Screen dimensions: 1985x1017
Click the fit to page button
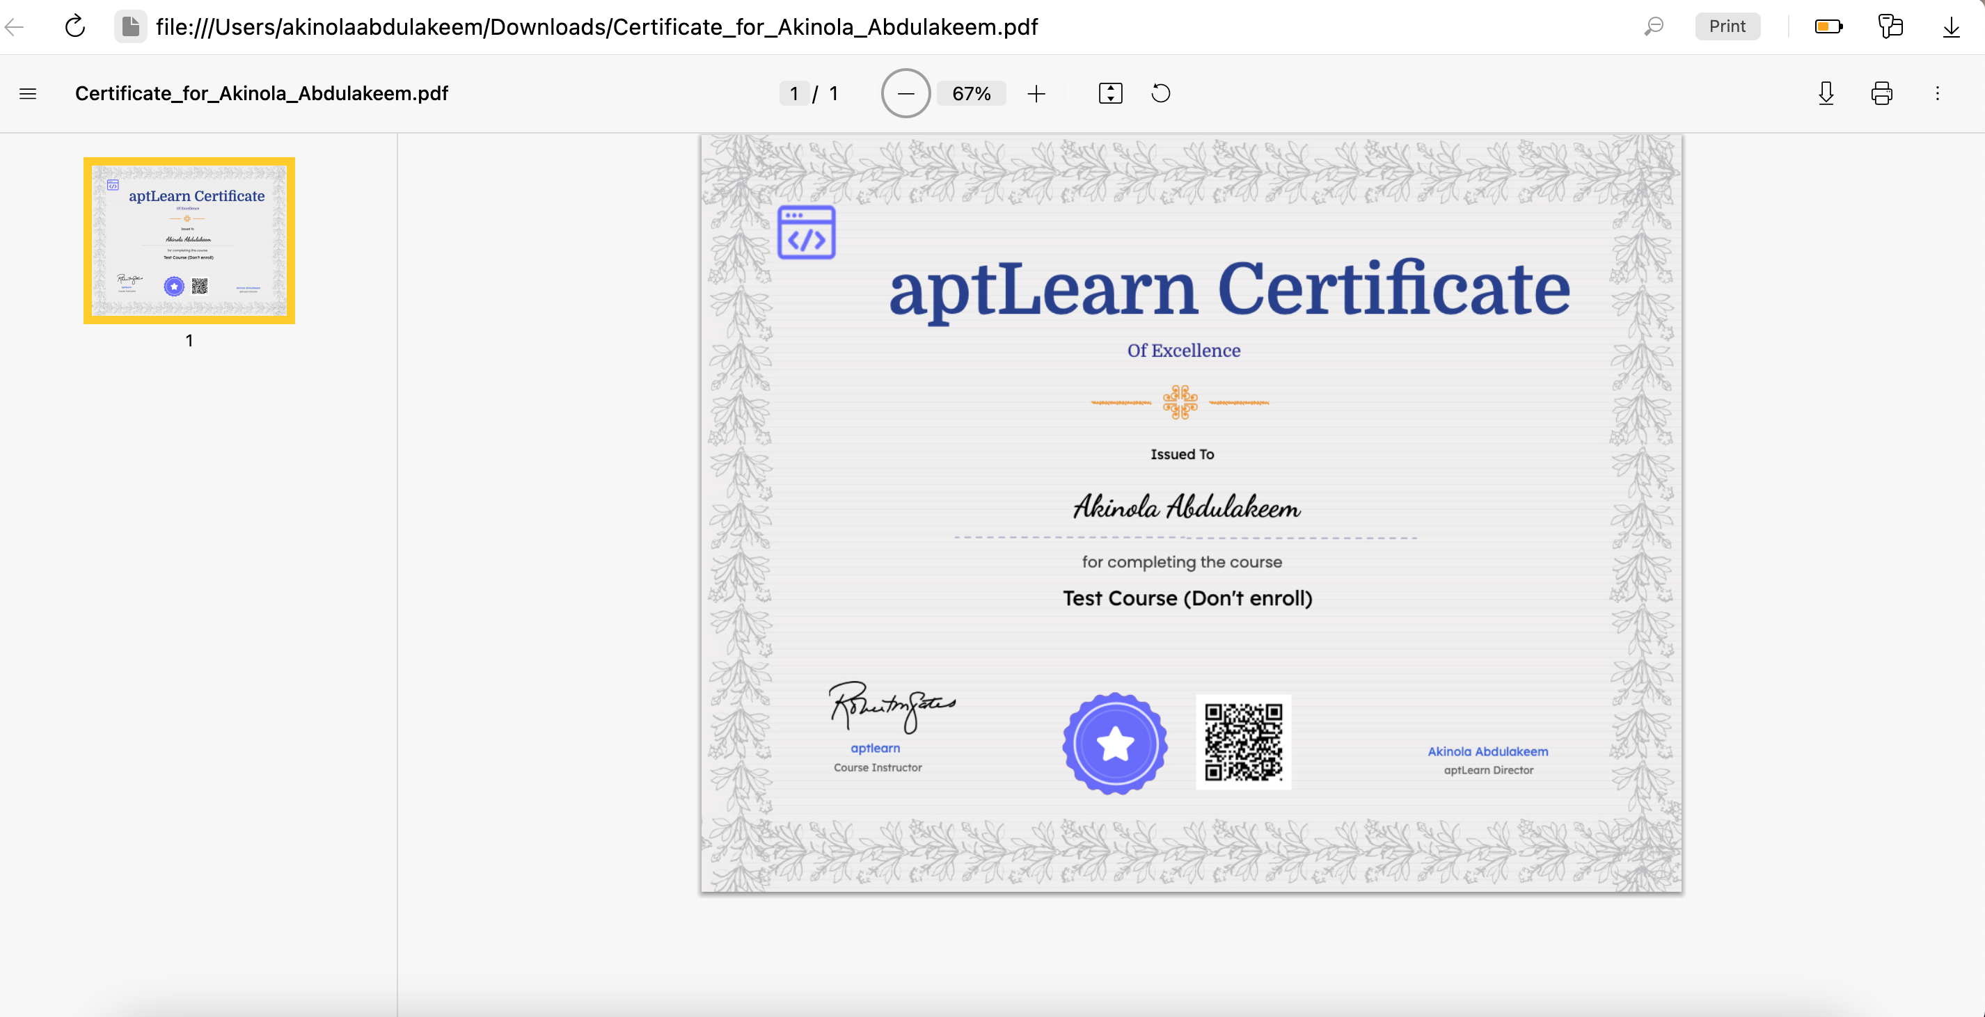pyautogui.click(x=1110, y=94)
